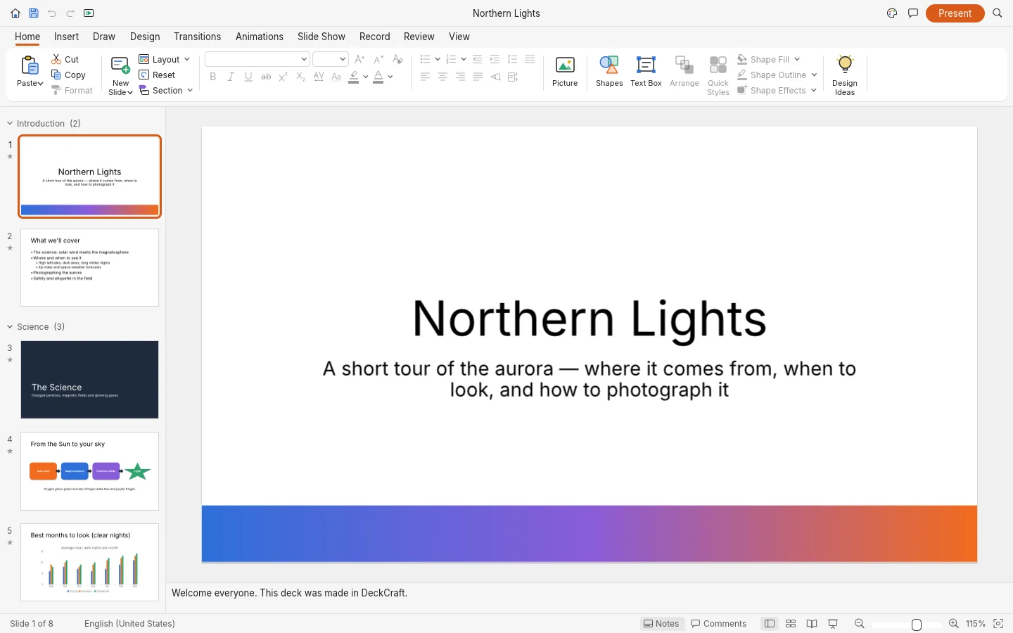
Task: Start slideshow from title bar icon
Action: coord(89,13)
